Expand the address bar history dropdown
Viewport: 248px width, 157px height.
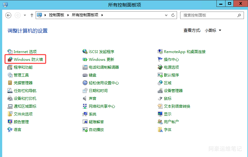coord(166,15)
